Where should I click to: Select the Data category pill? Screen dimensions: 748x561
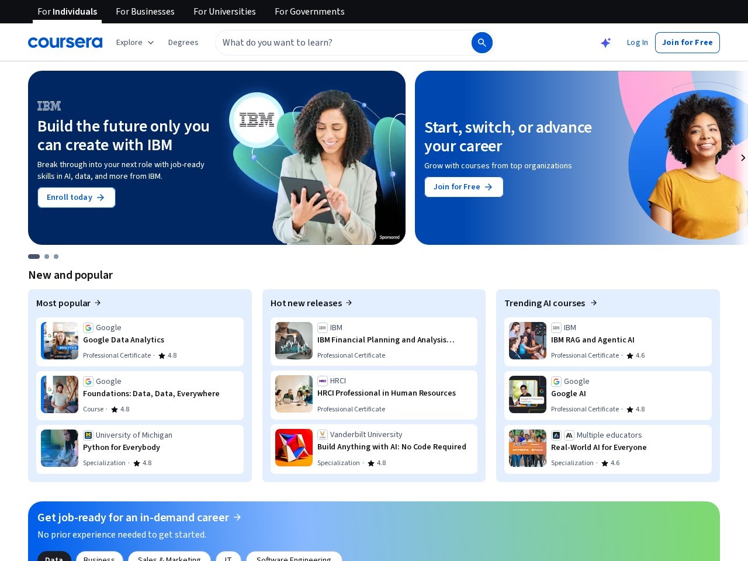tap(54, 556)
